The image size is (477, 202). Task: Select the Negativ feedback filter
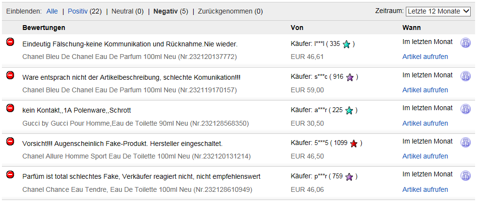click(x=166, y=12)
